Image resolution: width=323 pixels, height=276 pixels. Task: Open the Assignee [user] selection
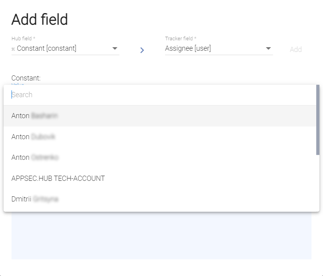pyautogui.click(x=188, y=48)
